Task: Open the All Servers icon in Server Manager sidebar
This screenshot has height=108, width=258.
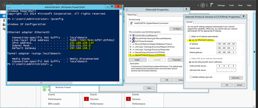Action: 4,25
